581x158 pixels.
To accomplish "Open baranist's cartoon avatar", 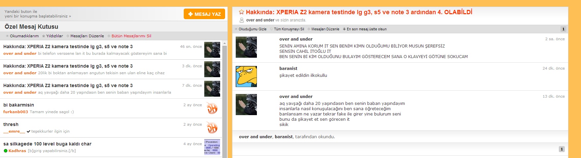I will (246, 77).
